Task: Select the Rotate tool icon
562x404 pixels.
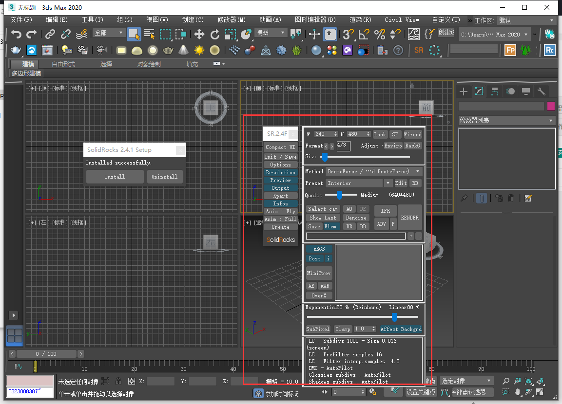Action: 214,35
